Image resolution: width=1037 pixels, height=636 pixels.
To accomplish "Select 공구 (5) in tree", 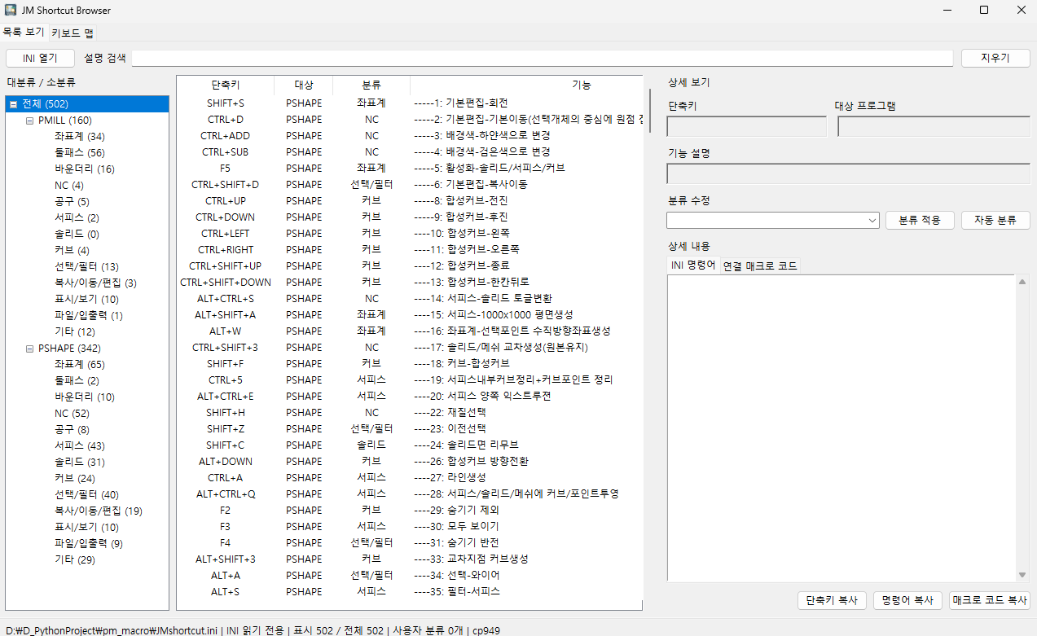I will tap(72, 201).
